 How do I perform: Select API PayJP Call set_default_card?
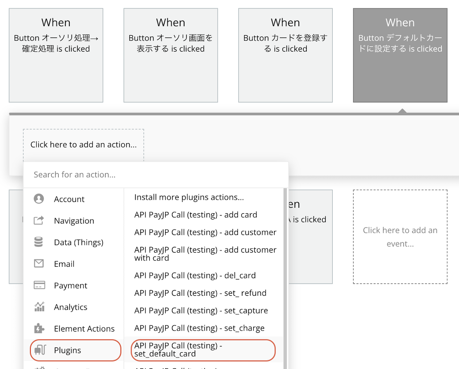click(x=203, y=350)
